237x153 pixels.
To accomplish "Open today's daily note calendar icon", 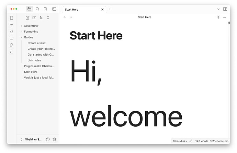I will coord(11,38).
